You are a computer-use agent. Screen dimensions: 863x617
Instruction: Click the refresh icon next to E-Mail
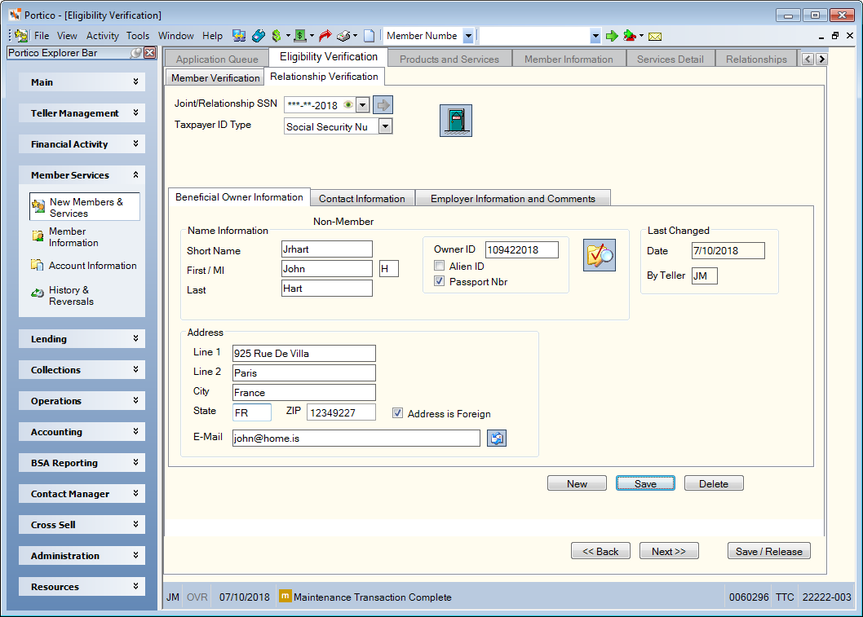[x=497, y=439]
